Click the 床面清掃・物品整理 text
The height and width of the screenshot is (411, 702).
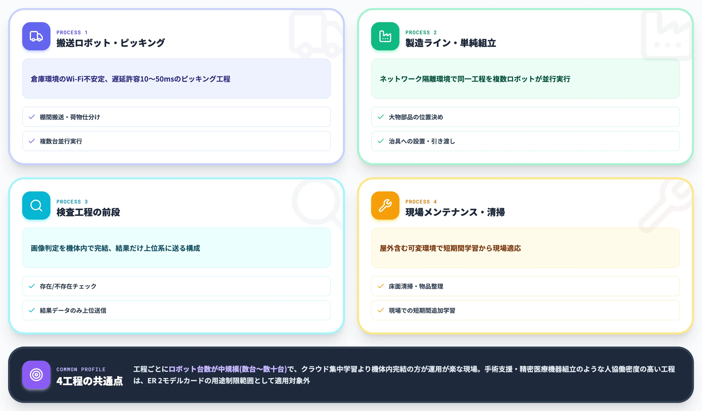(x=416, y=286)
